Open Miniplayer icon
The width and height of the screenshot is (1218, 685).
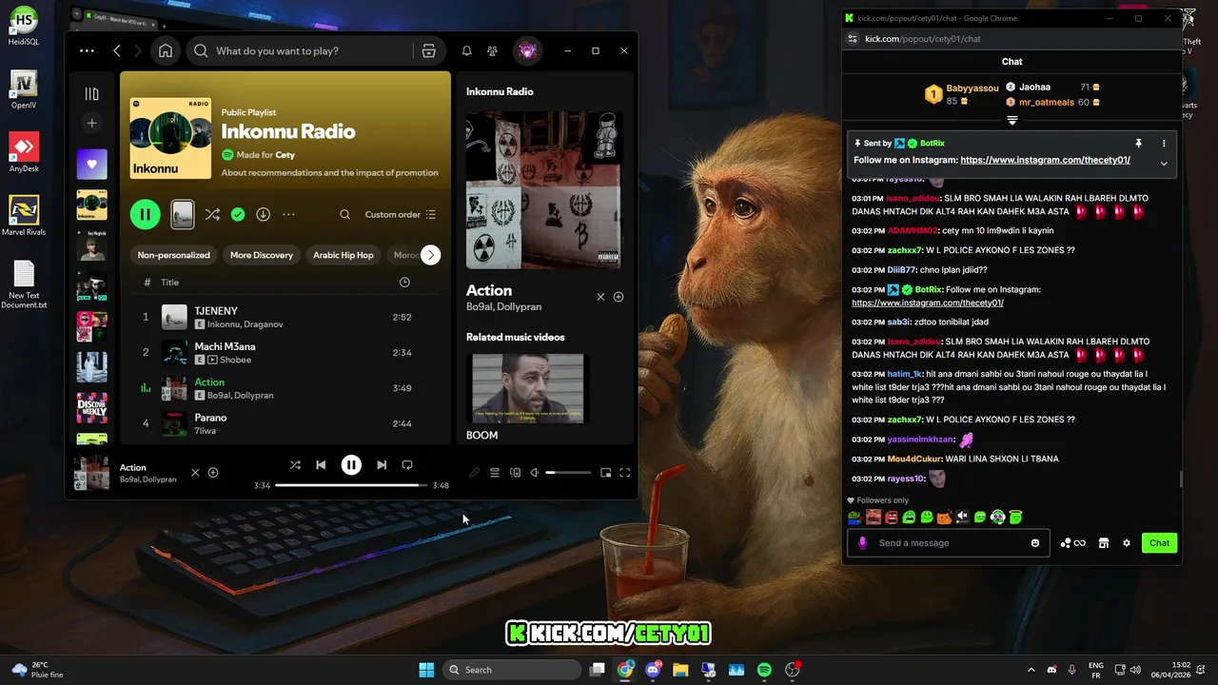[x=605, y=473]
